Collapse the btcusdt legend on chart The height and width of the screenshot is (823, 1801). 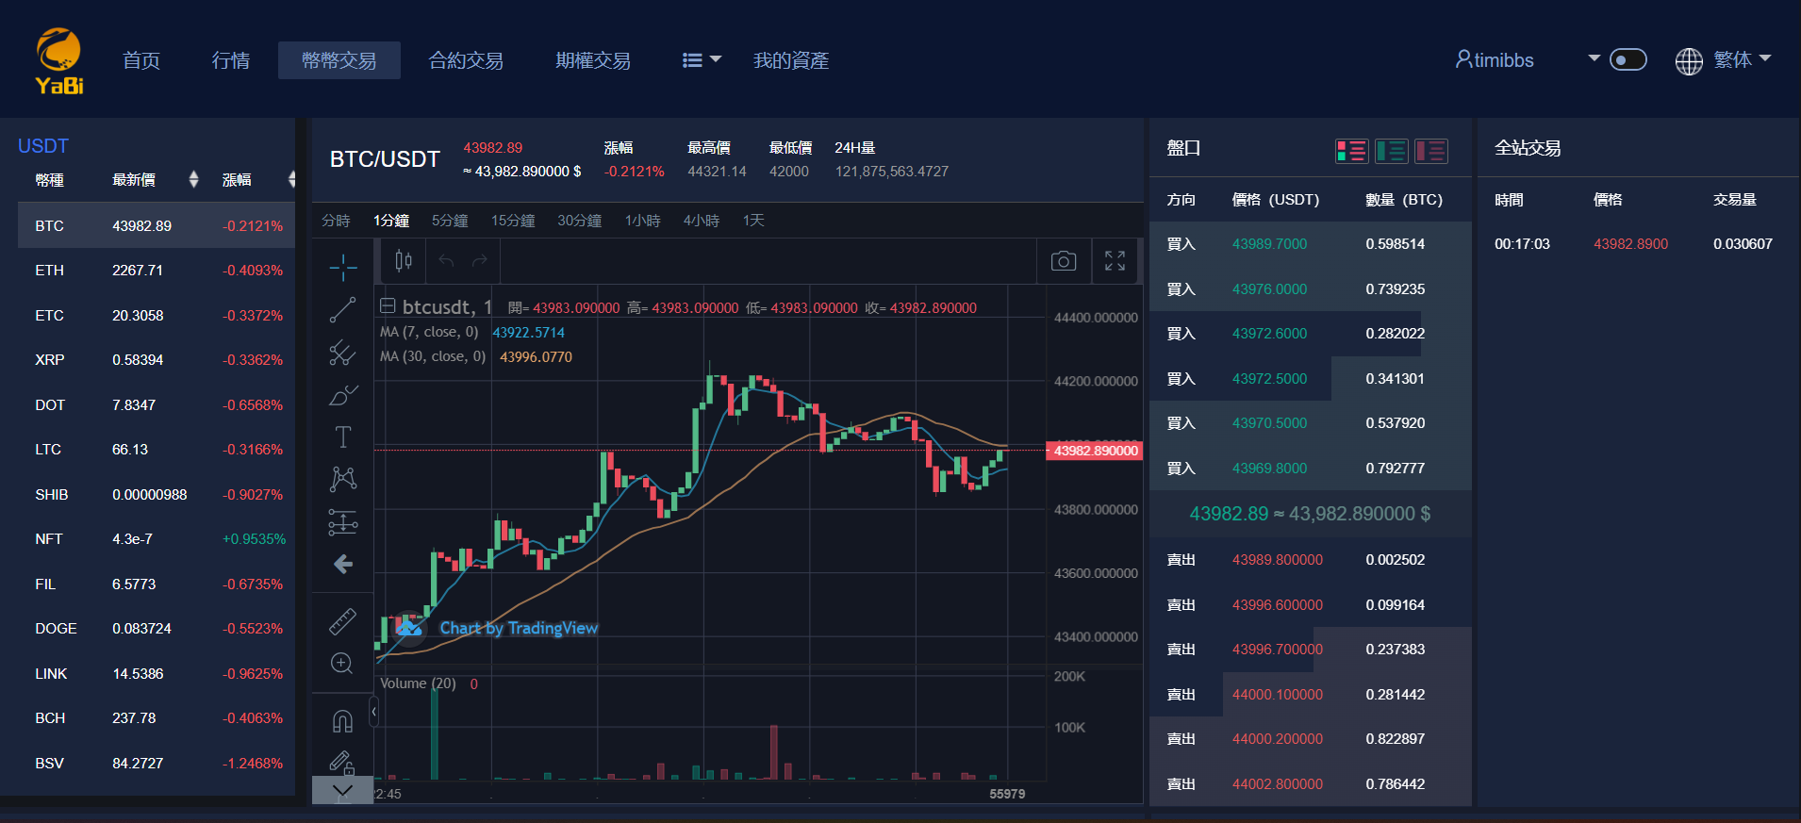coord(388,306)
